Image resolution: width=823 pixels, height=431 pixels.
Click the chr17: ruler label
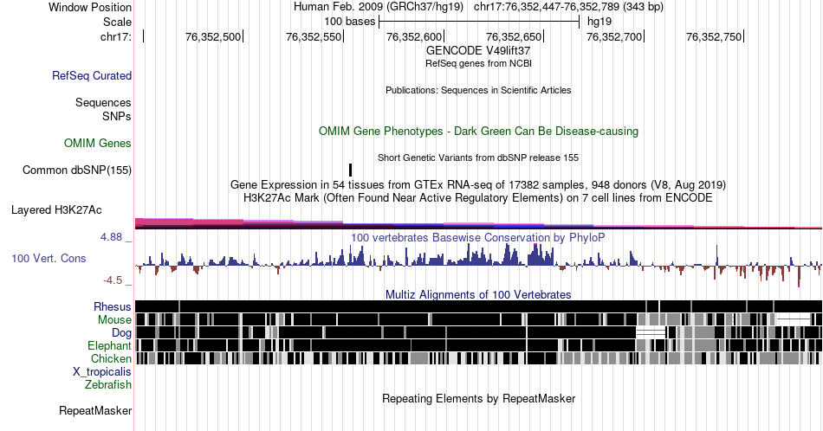116,36
